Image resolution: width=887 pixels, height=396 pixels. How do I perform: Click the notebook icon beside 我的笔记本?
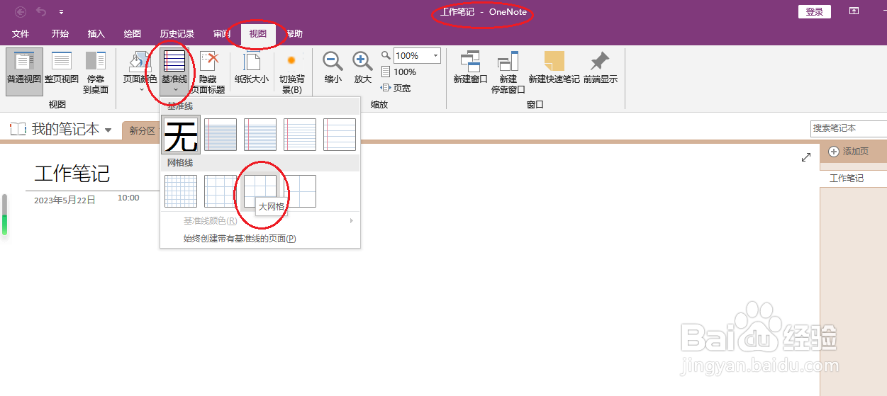point(18,129)
